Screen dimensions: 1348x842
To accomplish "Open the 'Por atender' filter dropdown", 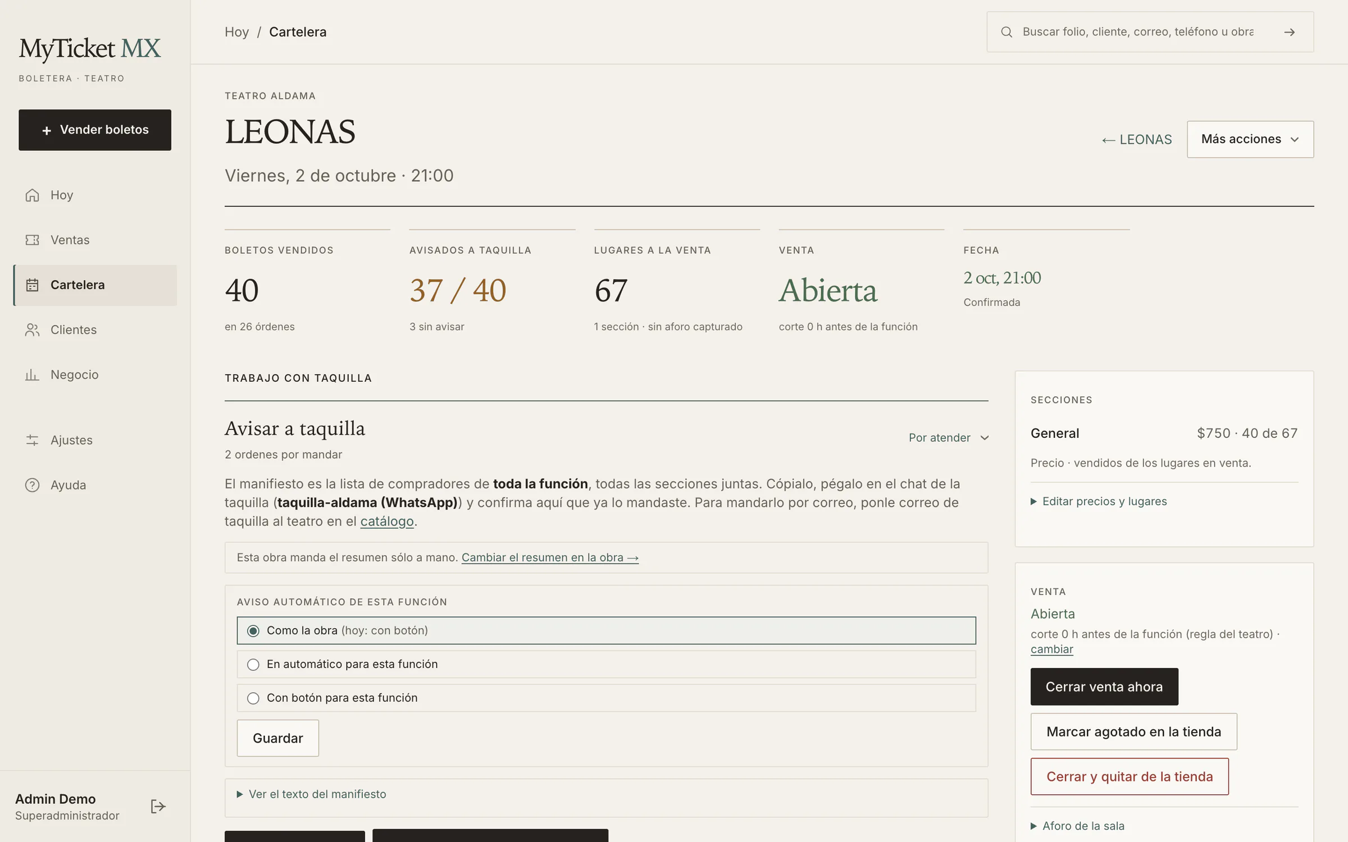I will [949, 438].
